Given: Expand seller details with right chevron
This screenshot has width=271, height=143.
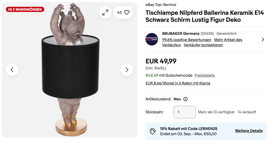Looking at the screenshot, I should click(x=263, y=40).
